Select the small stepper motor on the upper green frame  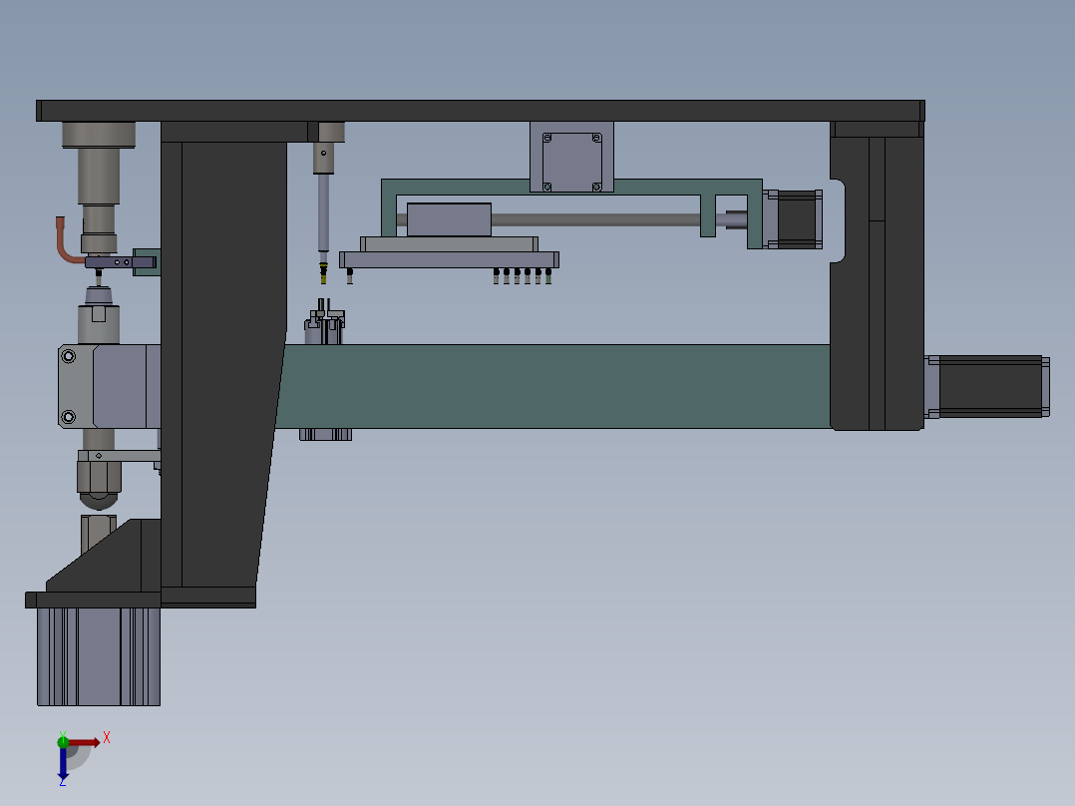click(x=793, y=219)
